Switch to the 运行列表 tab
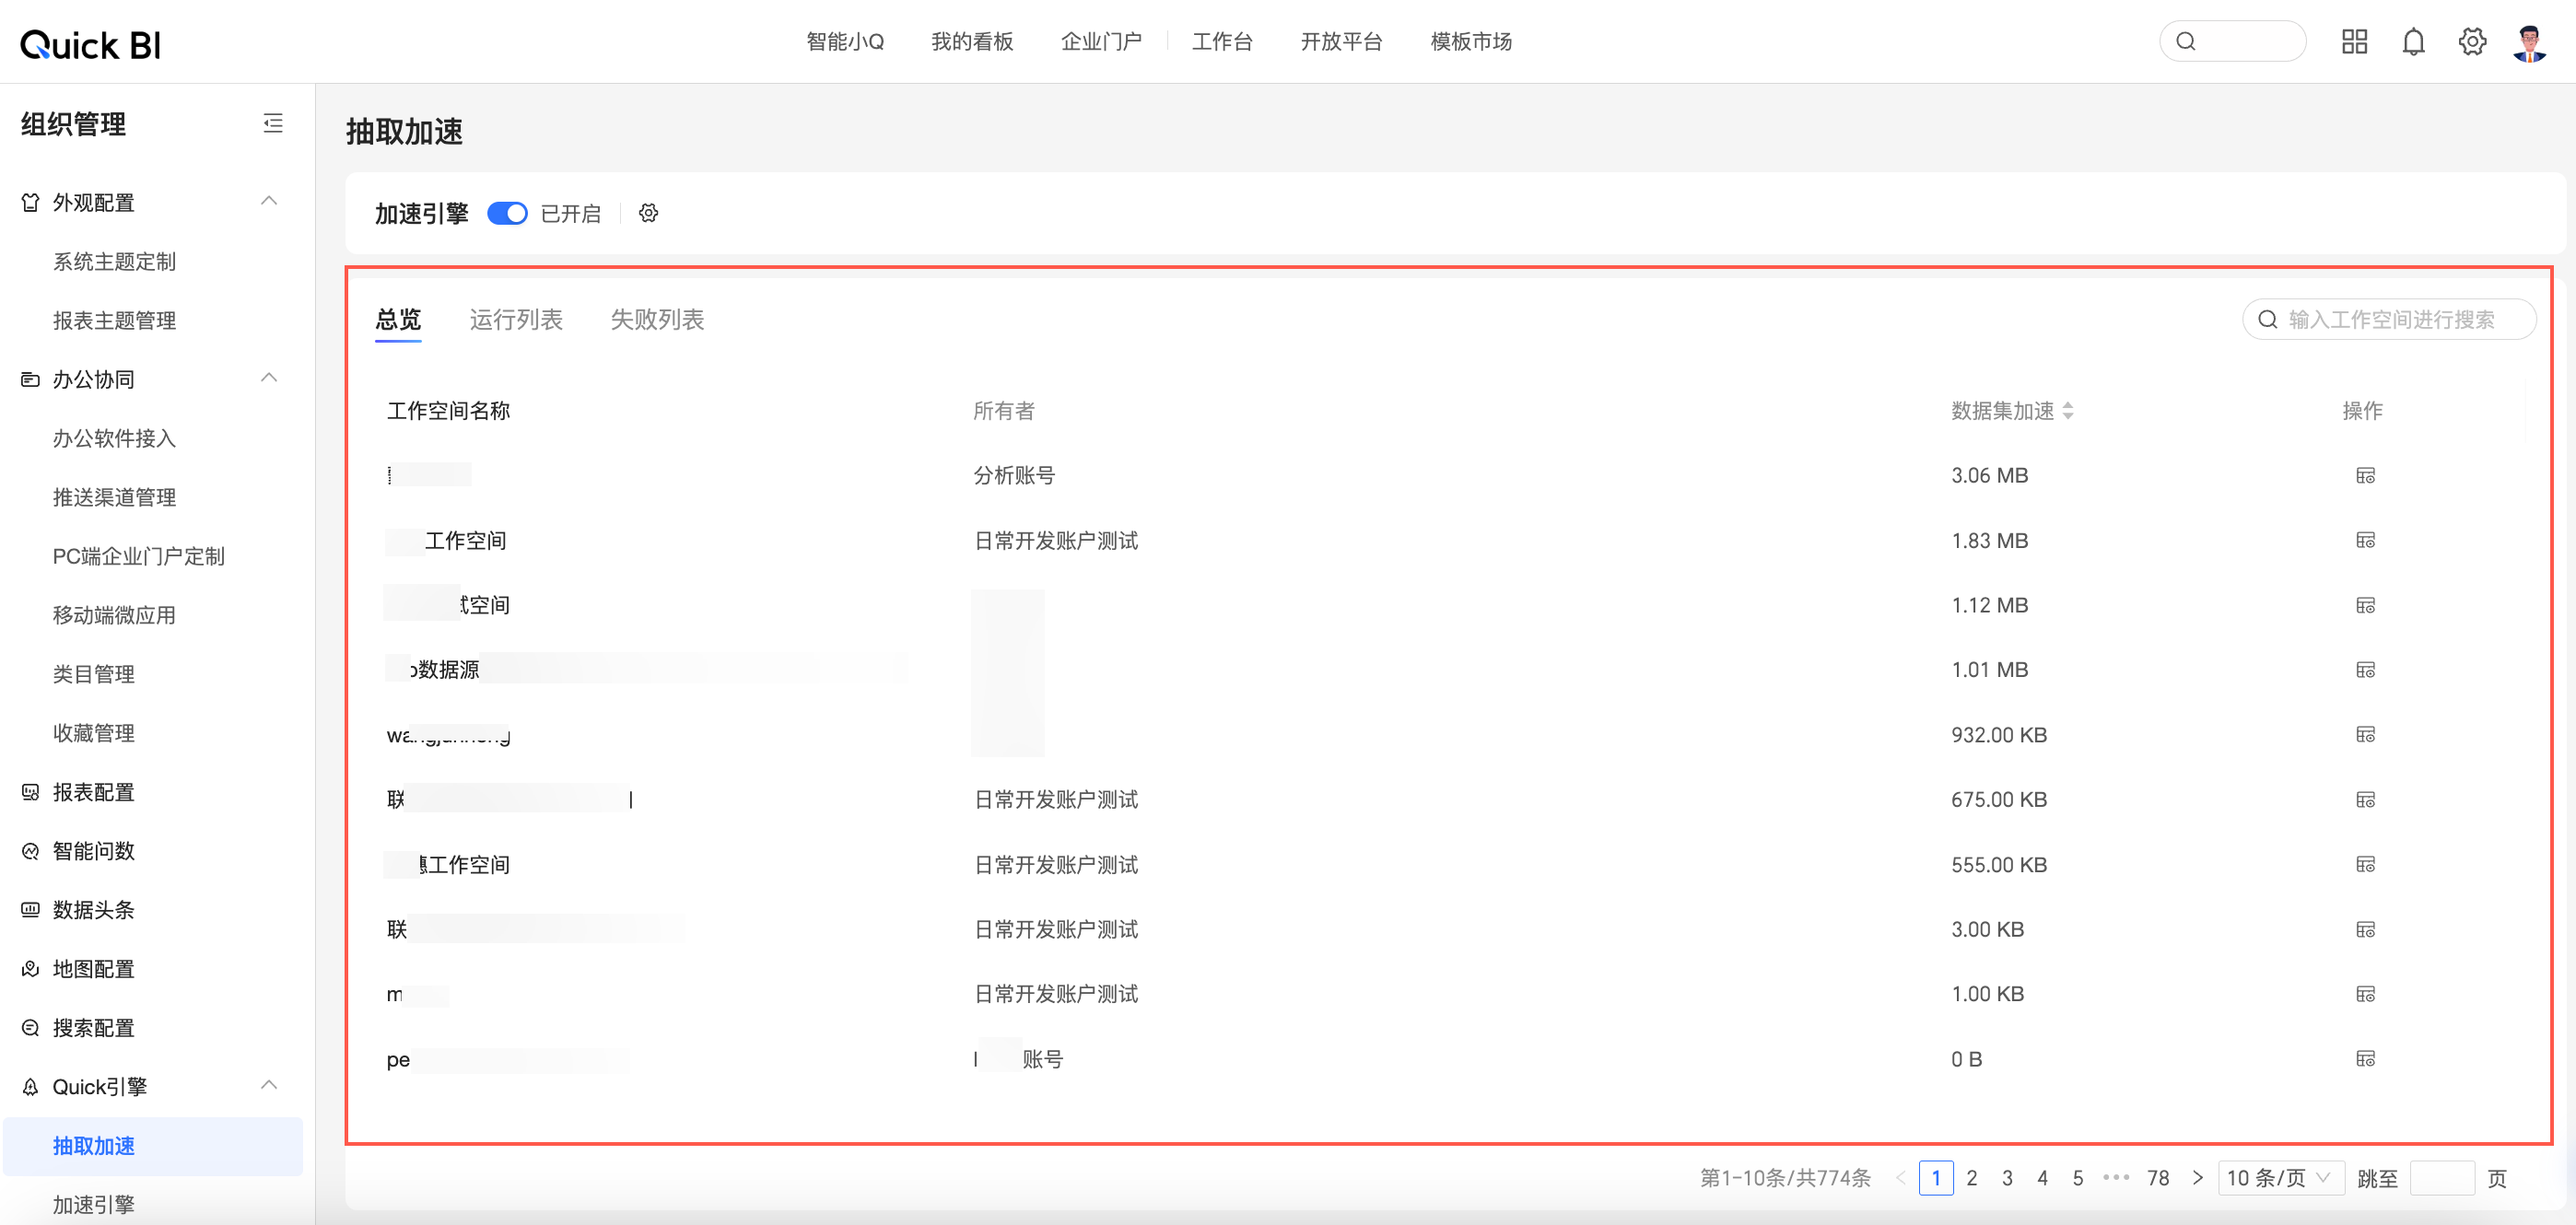The image size is (2576, 1225). click(x=516, y=319)
